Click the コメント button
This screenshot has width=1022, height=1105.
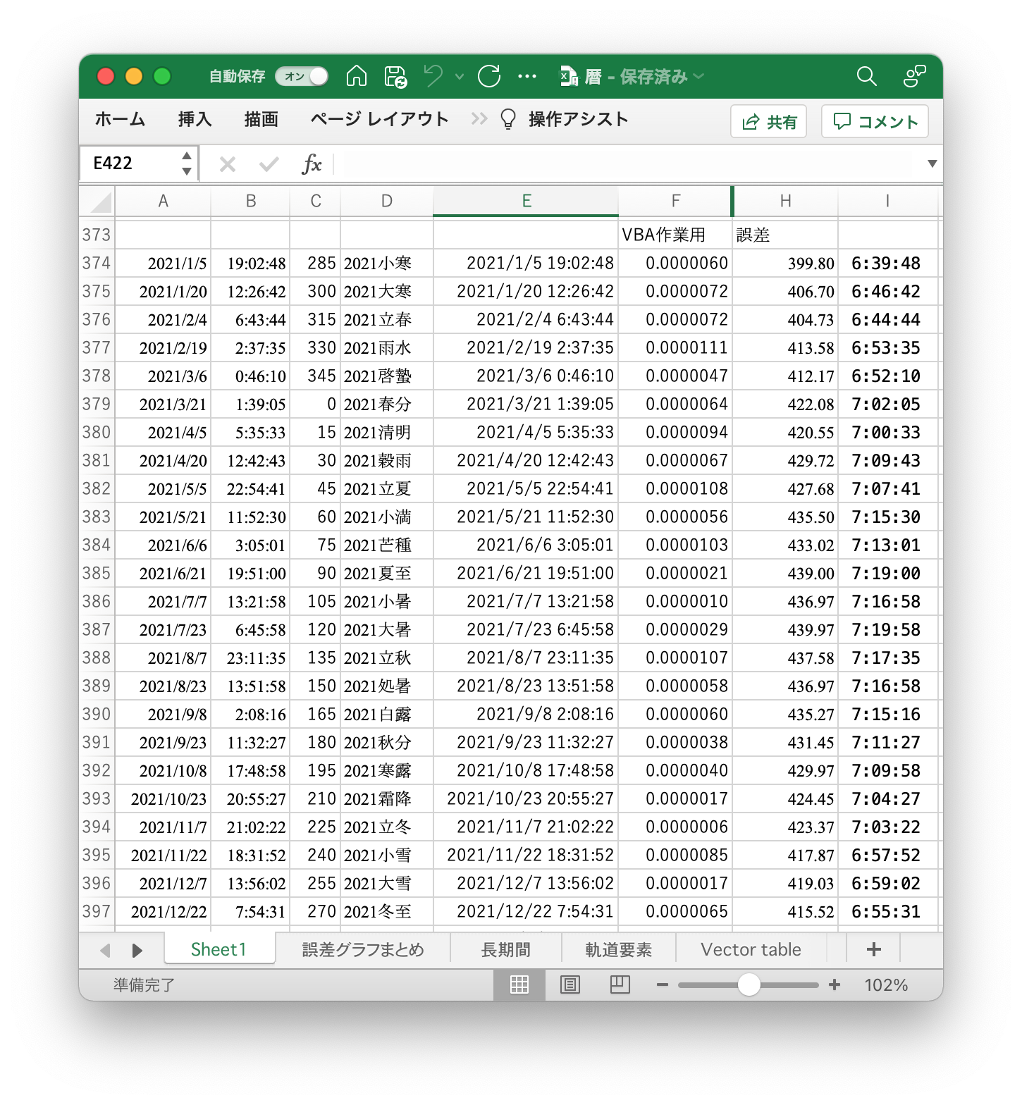point(875,122)
